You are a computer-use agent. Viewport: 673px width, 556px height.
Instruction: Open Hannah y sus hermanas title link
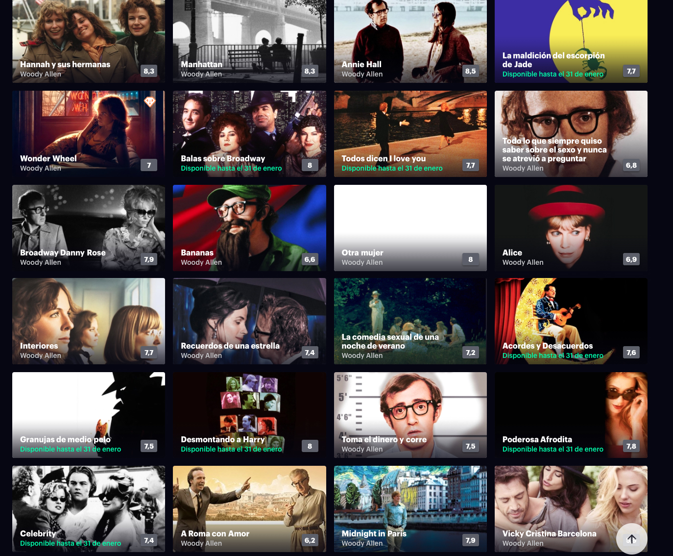tap(65, 64)
